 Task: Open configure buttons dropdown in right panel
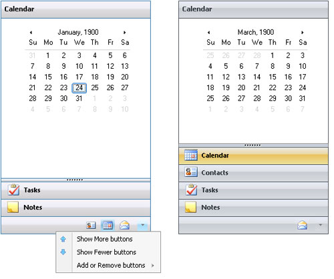point(320,225)
